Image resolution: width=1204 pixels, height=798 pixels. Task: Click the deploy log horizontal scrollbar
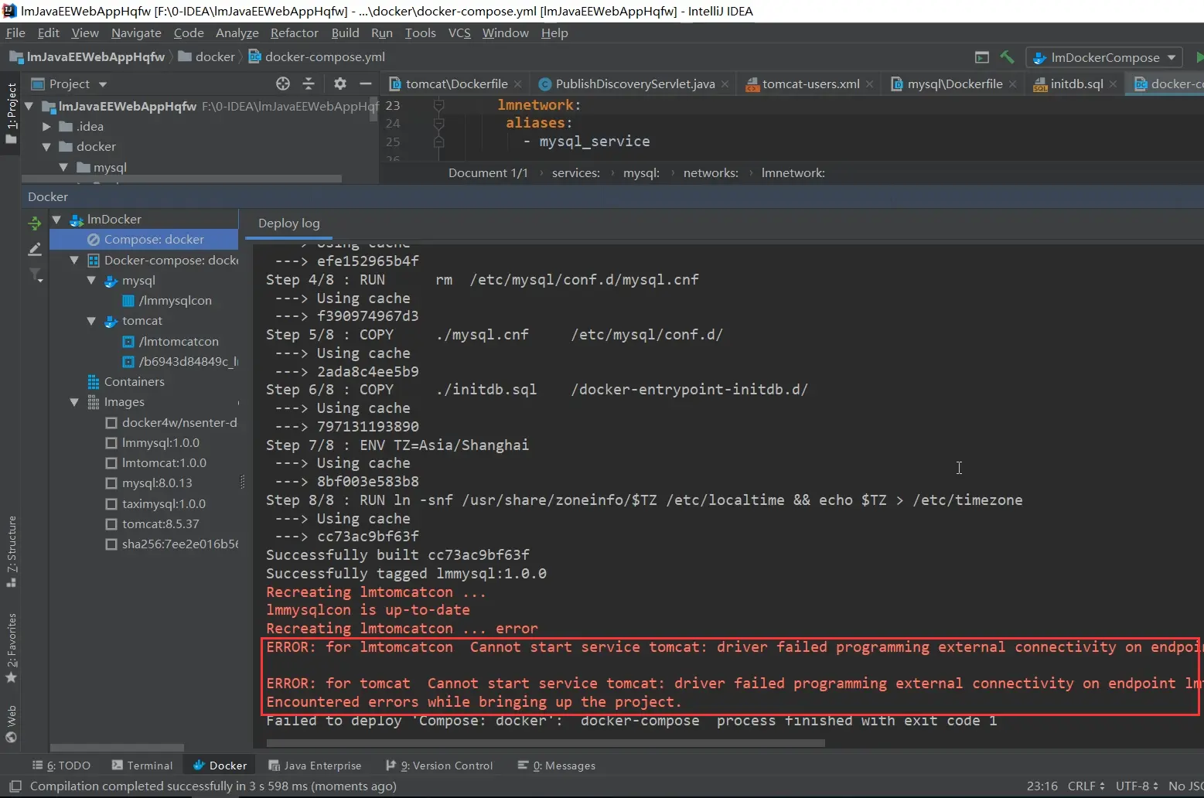546,743
